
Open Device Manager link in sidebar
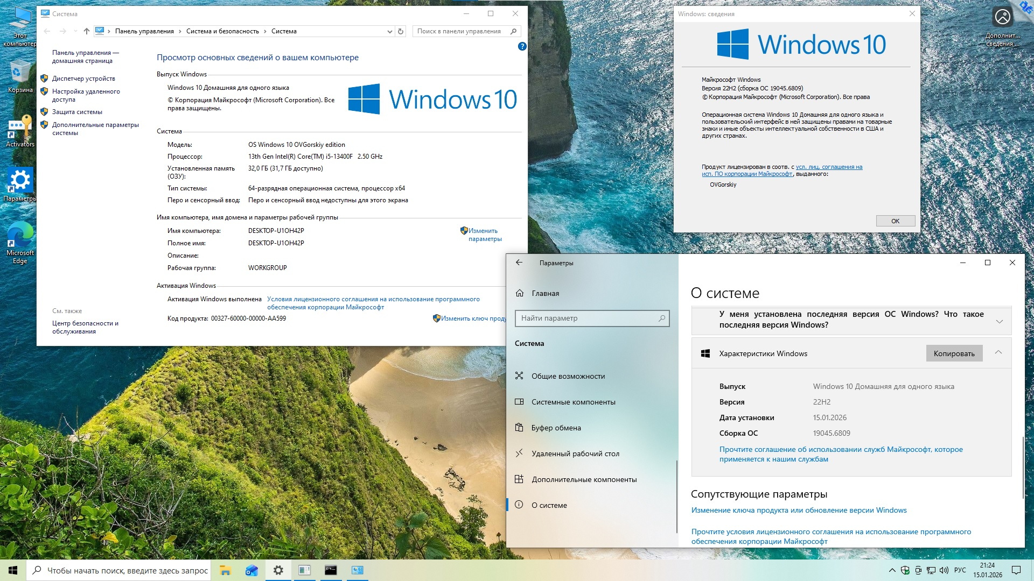tap(83, 79)
